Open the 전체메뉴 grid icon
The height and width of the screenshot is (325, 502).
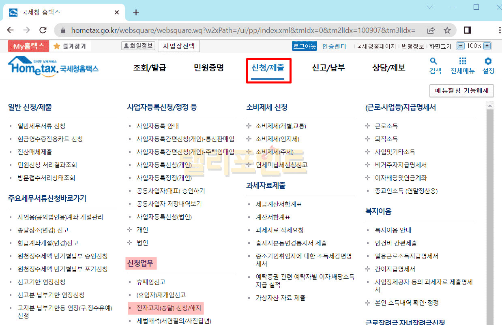462,66
